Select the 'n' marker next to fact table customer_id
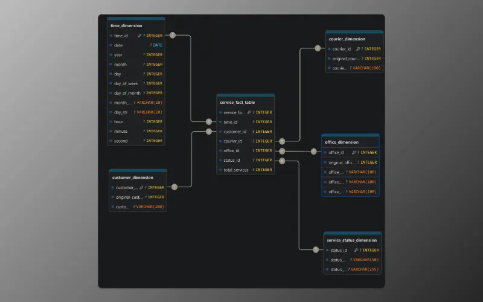483x302 pixels. [209, 132]
